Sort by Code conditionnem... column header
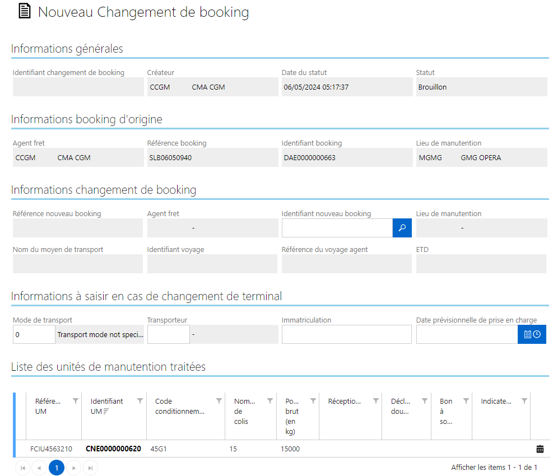Screen dimensions: 553x476 coord(179,406)
